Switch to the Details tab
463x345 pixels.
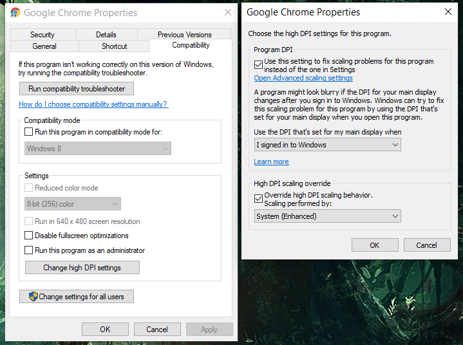[106, 35]
